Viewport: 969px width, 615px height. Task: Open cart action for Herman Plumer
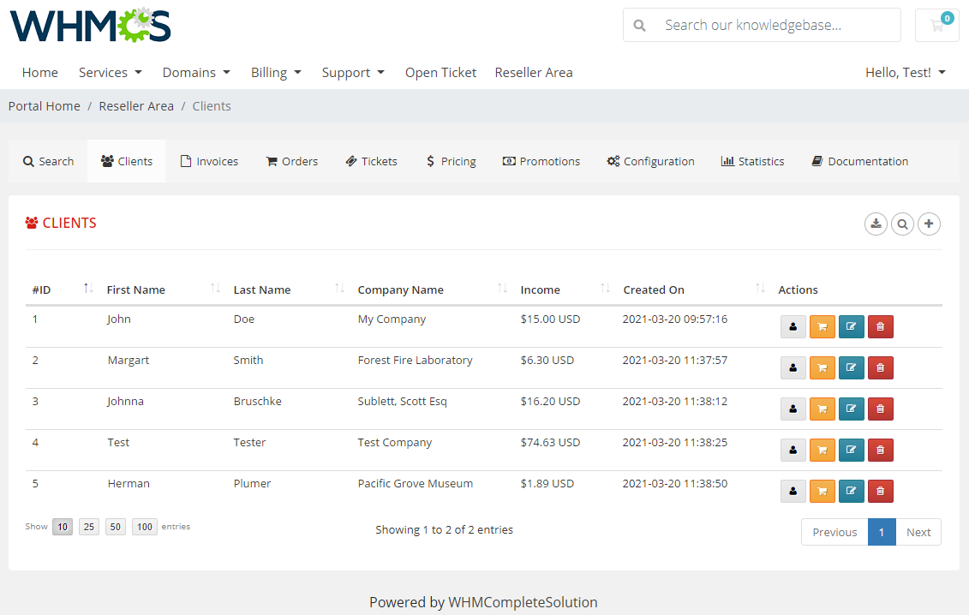(822, 492)
